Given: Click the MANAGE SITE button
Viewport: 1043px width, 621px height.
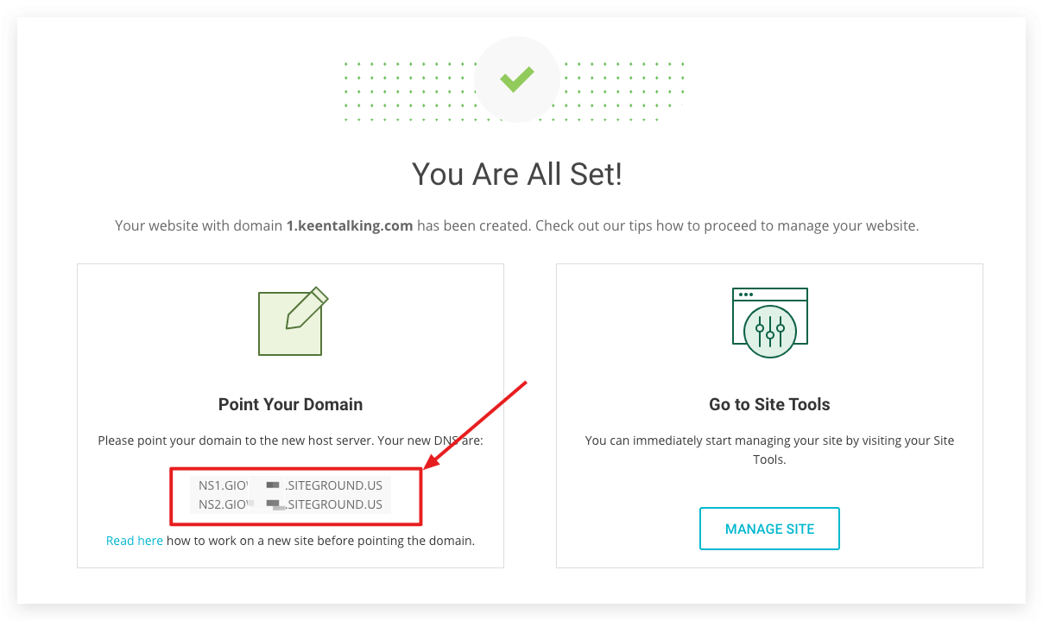Looking at the screenshot, I should click(x=769, y=529).
